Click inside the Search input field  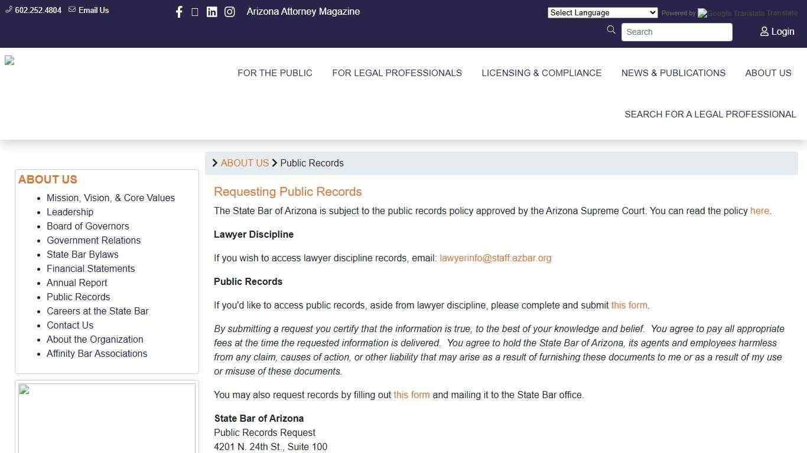(676, 32)
